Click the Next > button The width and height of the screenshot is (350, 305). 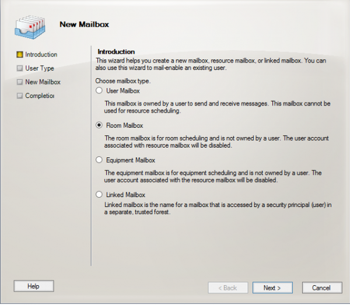tap(272, 288)
